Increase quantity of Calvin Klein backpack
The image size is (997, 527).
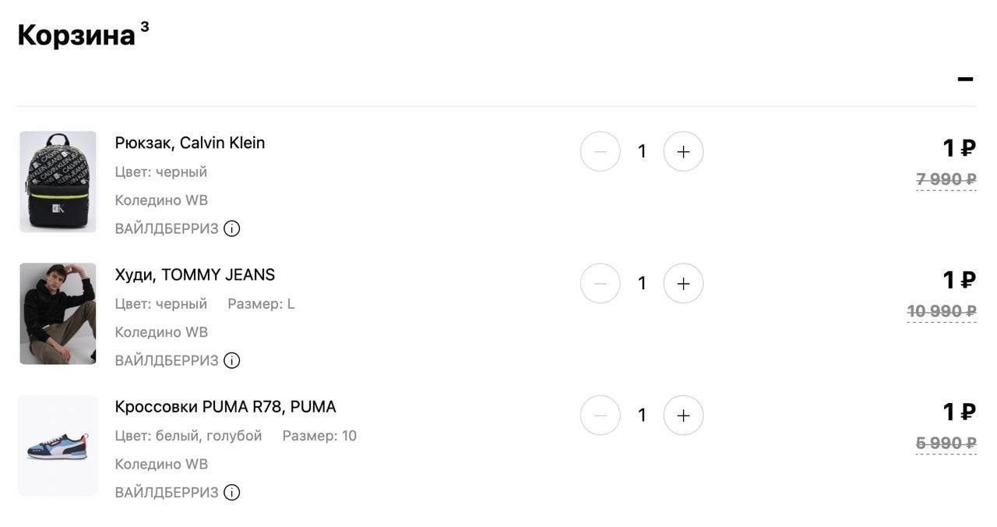683,151
